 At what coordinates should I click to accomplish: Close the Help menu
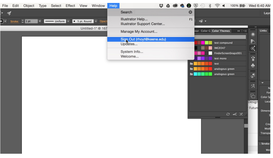click(x=113, y=6)
